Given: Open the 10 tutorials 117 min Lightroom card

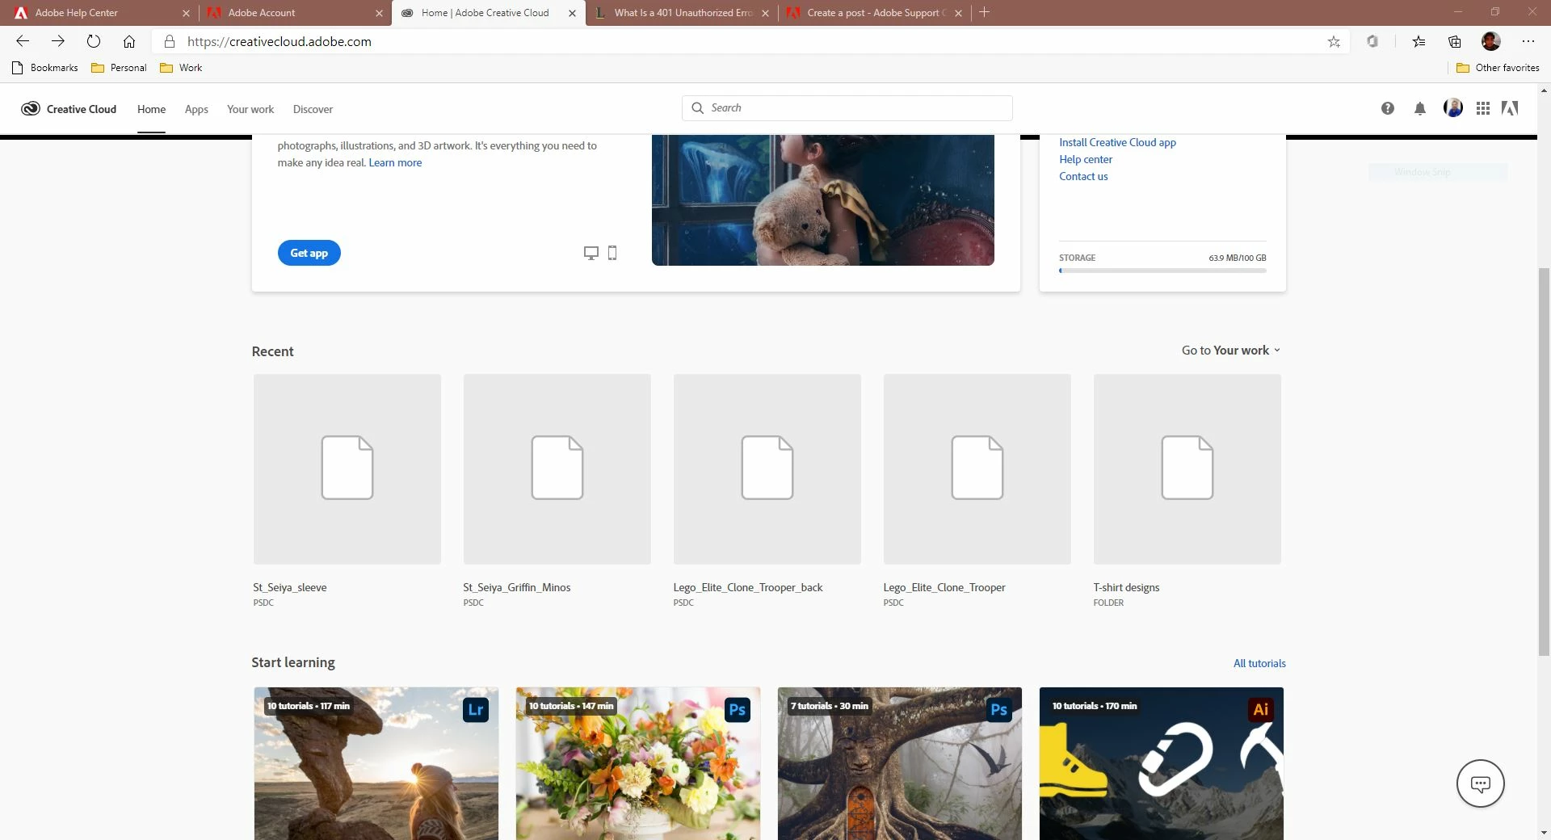Looking at the screenshot, I should coord(376,763).
